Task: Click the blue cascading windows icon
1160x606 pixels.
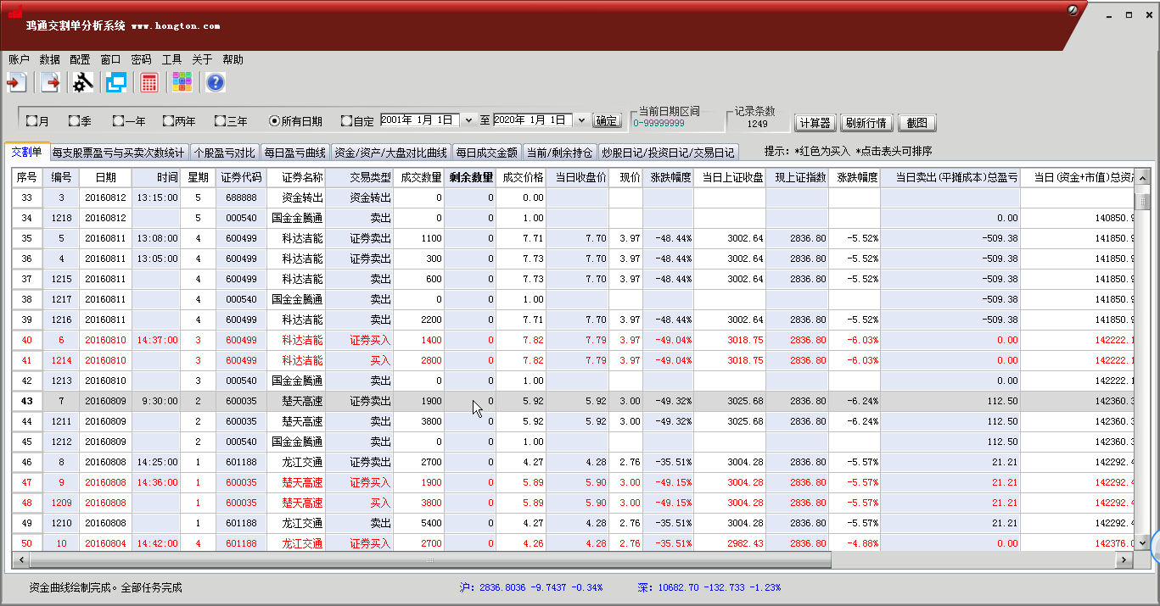Action: [115, 82]
